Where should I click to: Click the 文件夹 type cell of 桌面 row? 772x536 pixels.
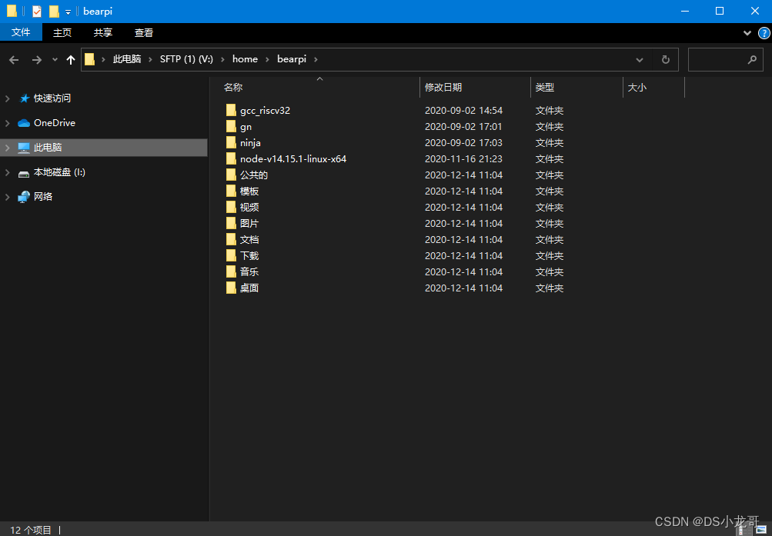tap(550, 288)
